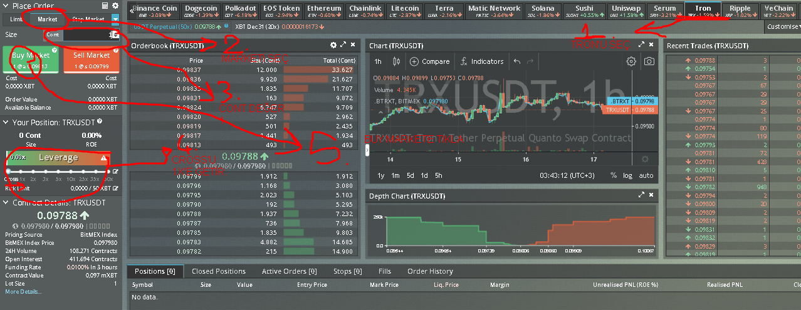Collapse the chart left side handle
The height and width of the screenshot is (310, 801).
point(367,149)
